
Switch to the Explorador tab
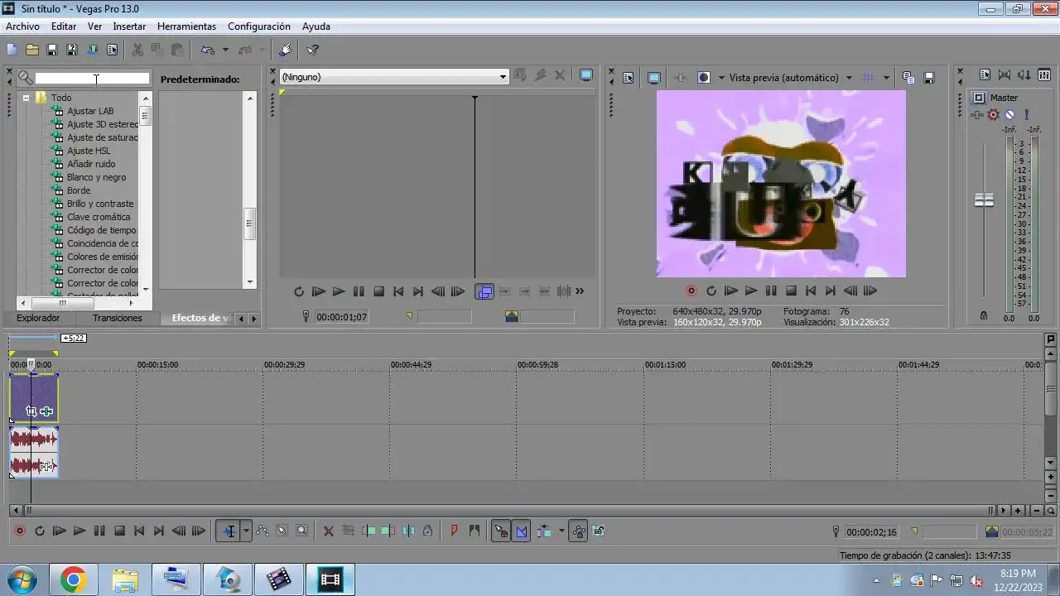tap(38, 318)
